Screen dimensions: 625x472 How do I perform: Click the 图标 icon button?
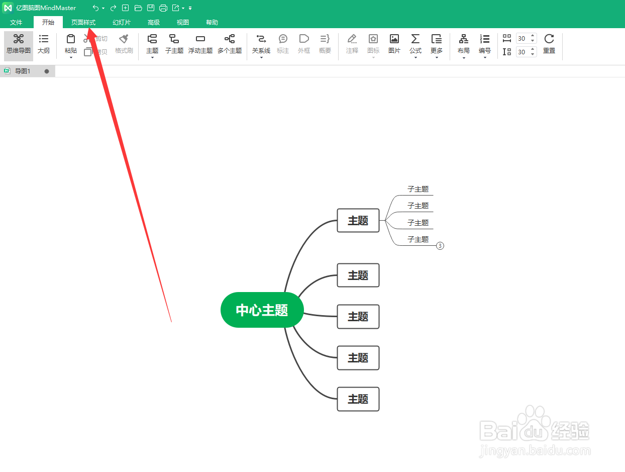(373, 39)
